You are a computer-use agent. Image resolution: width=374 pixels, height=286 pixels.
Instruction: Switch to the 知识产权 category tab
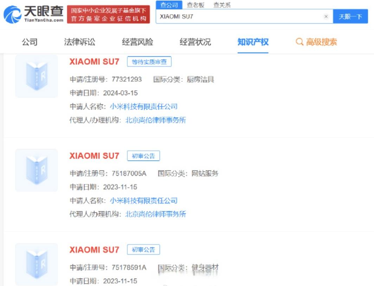pos(253,42)
